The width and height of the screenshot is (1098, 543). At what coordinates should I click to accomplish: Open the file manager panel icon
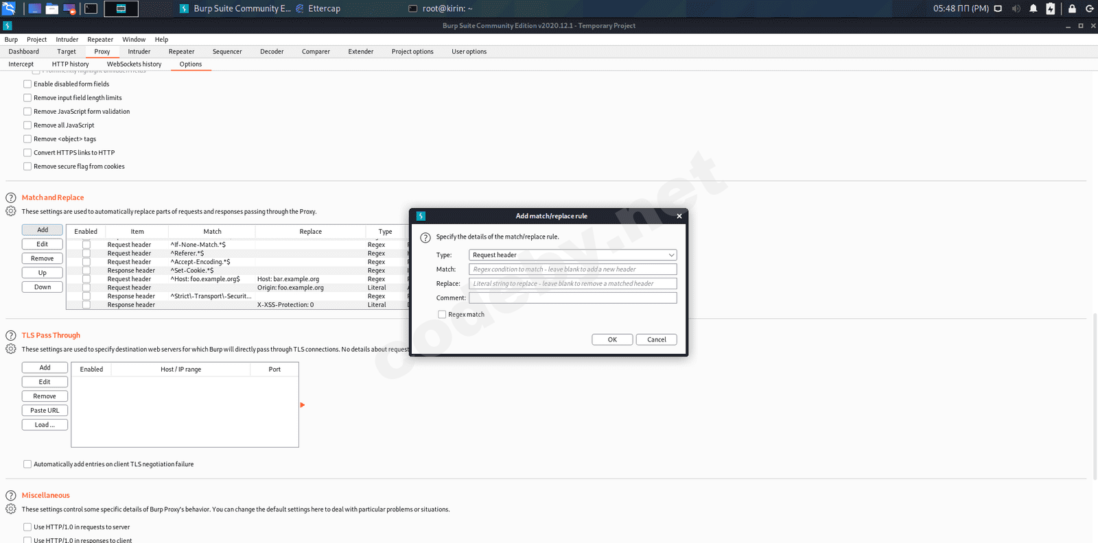pos(51,8)
